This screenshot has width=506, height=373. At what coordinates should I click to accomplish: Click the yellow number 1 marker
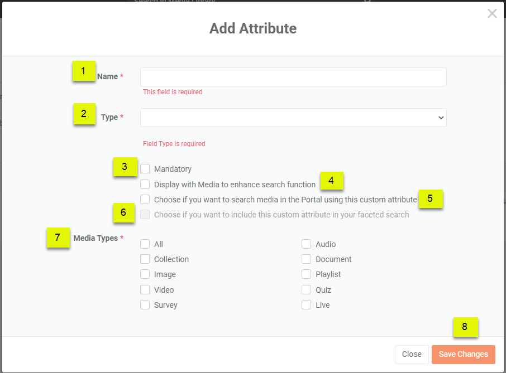click(x=84, y=71)
